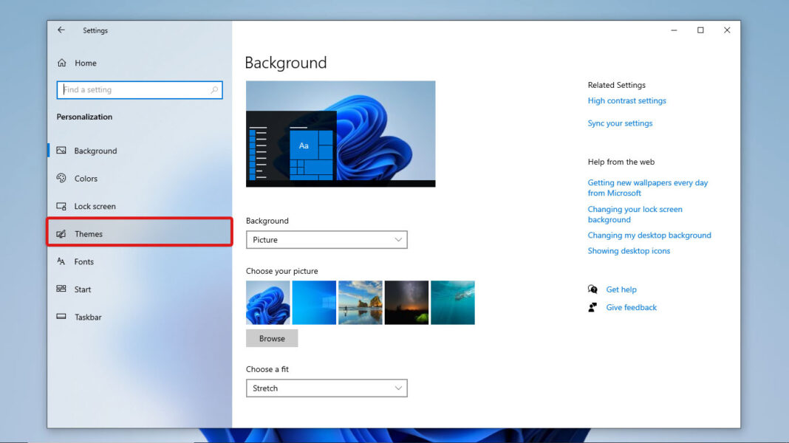The height and width of the screenshot is (443, 789).
Task: Open Lock screen settings via the padlock icon
Action: click(62, 206)
